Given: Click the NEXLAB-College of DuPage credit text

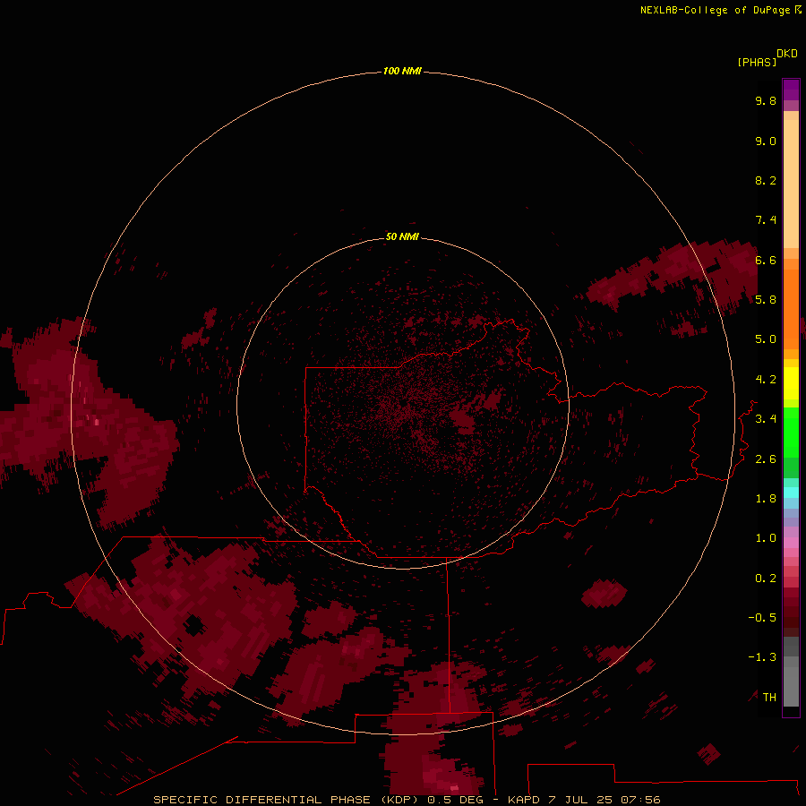Looking at the screenshot, I should (x=715, y=10).
